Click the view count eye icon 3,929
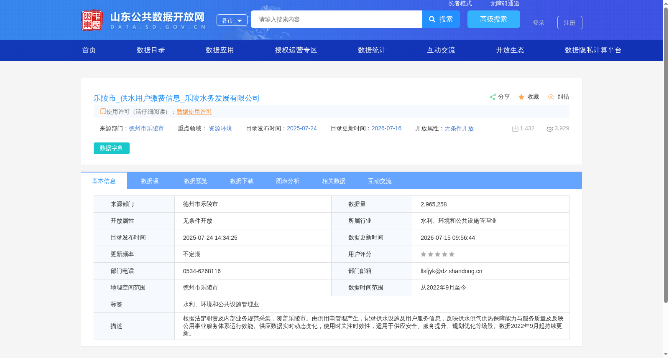This screenshot has height=358, width=669. coord(550,129)
